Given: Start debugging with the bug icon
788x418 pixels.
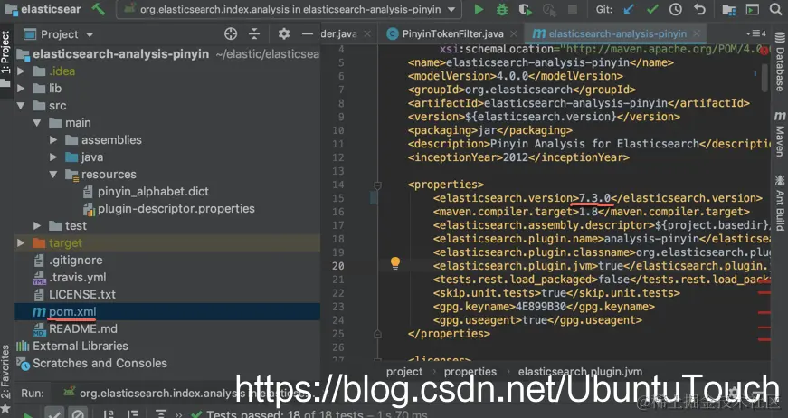Looking at the screenshot, I should pos(501,9).
